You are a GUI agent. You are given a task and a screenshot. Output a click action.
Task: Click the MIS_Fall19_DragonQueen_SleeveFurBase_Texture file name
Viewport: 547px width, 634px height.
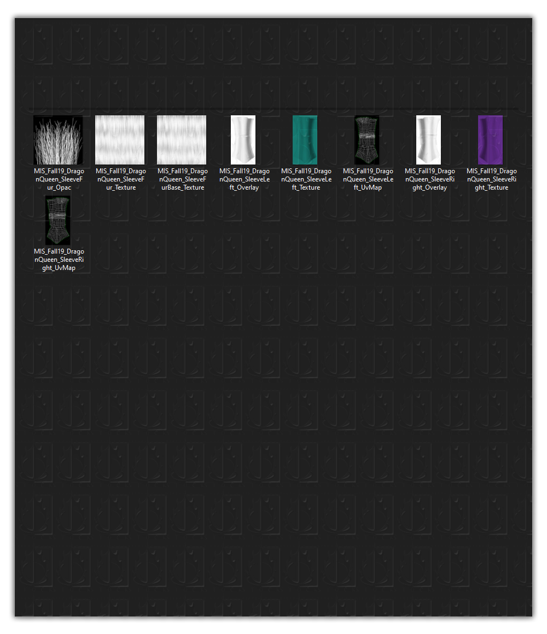click(183, 179)
